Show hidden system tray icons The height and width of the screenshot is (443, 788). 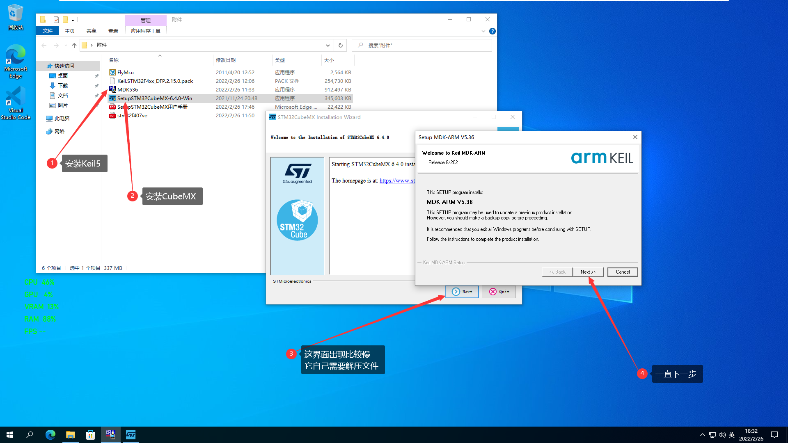click(x=702, y=435)
